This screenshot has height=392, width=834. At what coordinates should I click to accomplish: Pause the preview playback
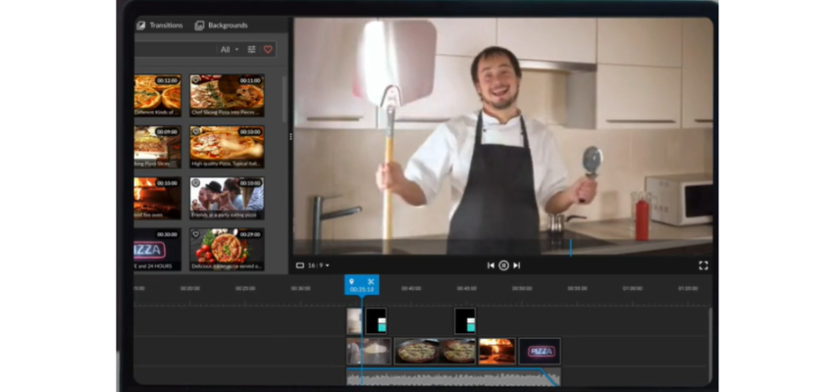pyautogui.click(x=503, y=266)
